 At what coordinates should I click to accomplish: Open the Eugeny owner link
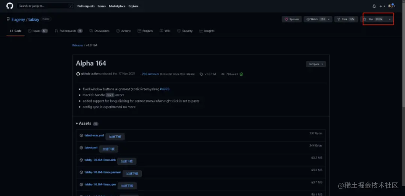18,19
